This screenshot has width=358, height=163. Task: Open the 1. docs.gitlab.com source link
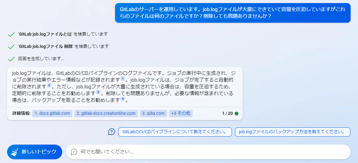point(52,114)
